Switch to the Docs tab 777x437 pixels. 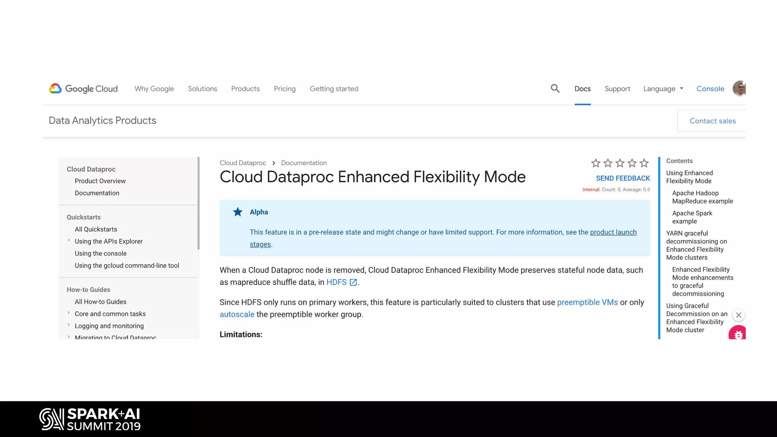click(x=582, y=89)
